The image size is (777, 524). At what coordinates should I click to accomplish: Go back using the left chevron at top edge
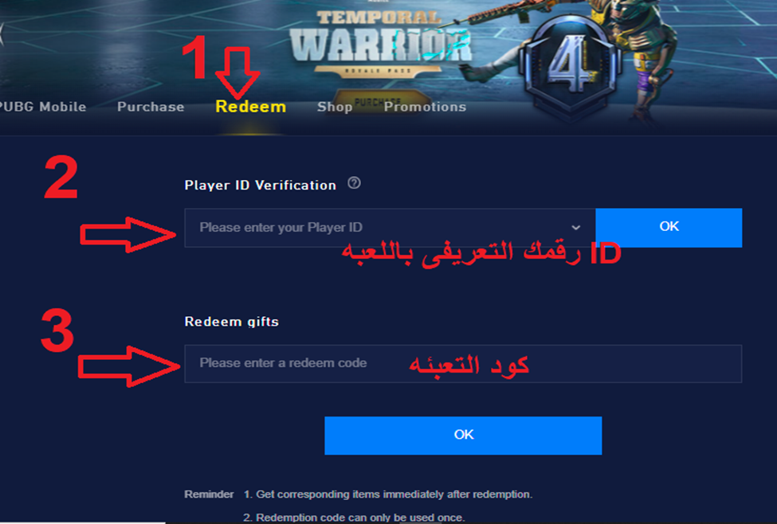pos(2,33)
